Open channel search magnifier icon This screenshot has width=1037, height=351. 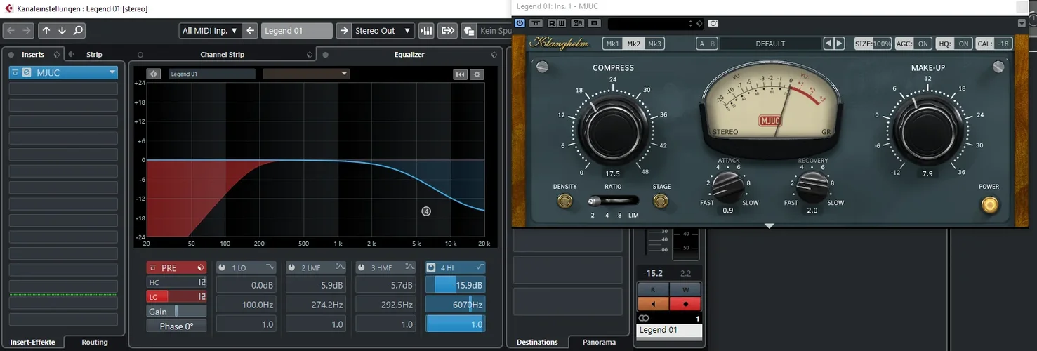[x=78, y=31]
